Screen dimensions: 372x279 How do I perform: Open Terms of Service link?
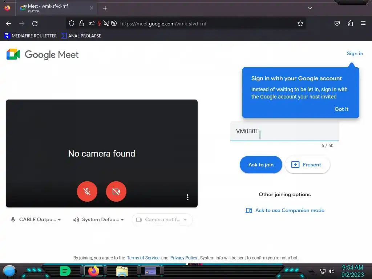pyautogui.click(x=143, y=258)
